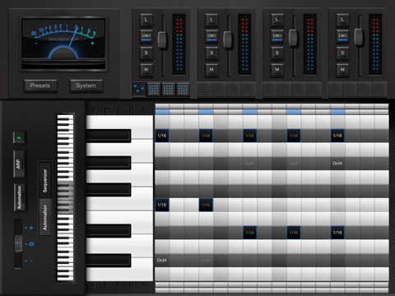Mute the second mixer channel
The width and height of the screenshot is (395, 296).
point(211,69)
